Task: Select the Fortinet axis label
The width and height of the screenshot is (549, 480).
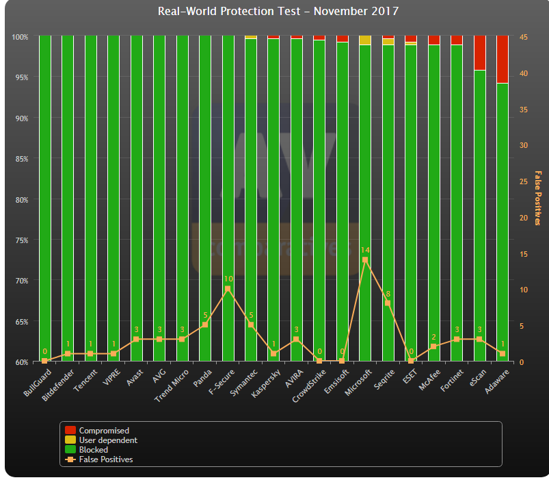Action: click(452, 380)
